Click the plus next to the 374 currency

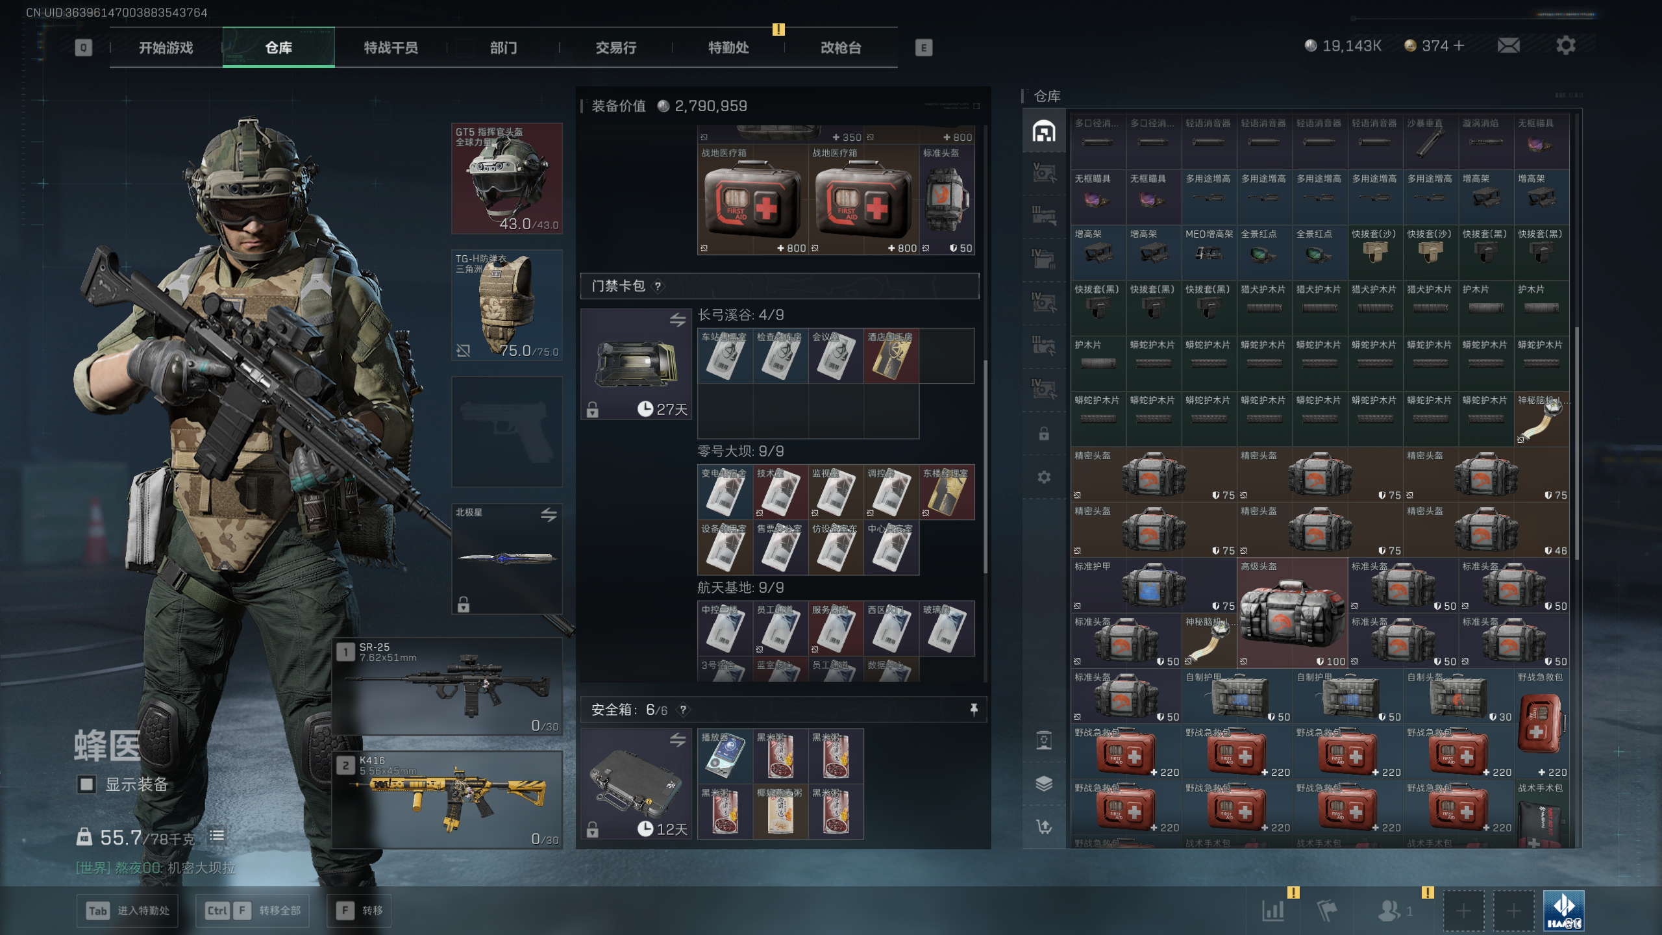click(1459, 45)
